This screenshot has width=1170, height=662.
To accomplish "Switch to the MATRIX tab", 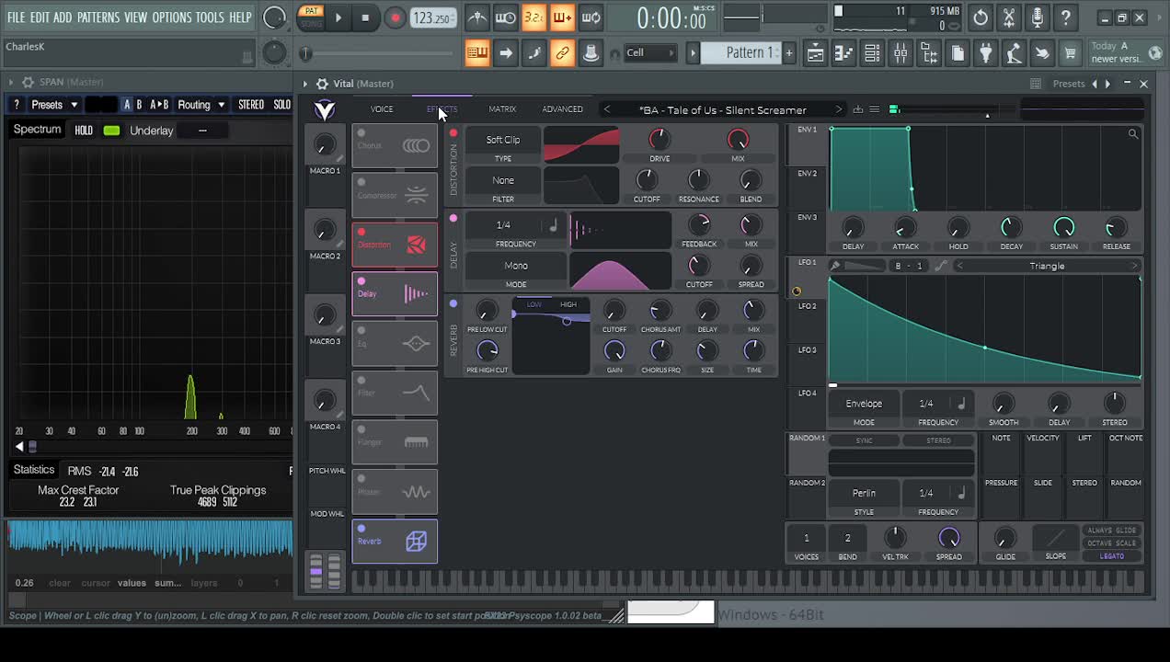I will (502, 109).
